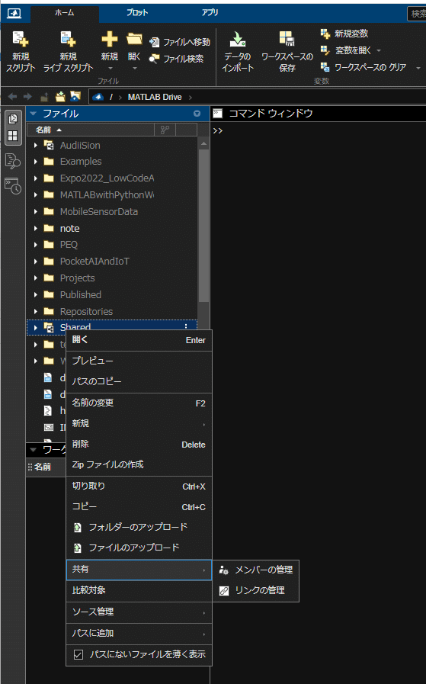Open the Files panel sidebar icon

13,119
